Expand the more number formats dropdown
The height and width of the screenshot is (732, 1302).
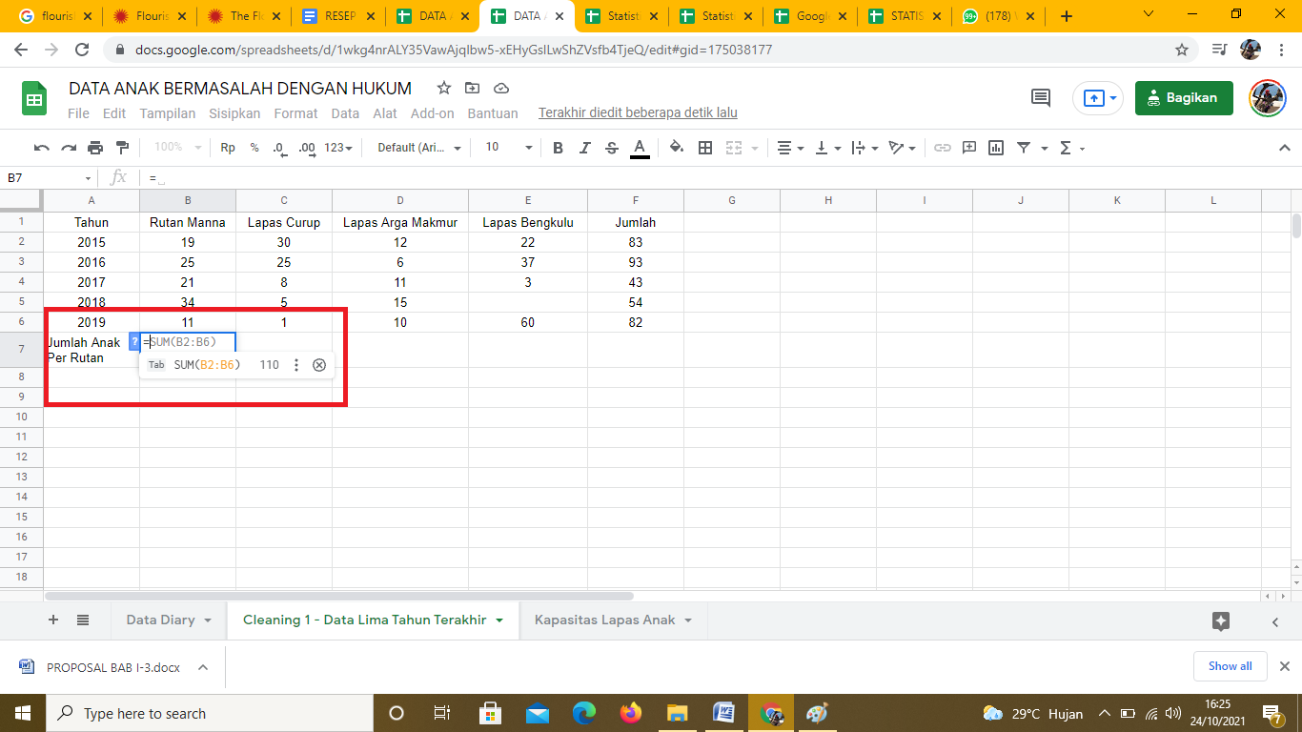click(x=338, y=148)
